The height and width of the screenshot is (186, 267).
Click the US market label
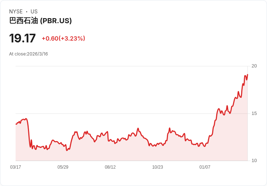tap(34, 12)
